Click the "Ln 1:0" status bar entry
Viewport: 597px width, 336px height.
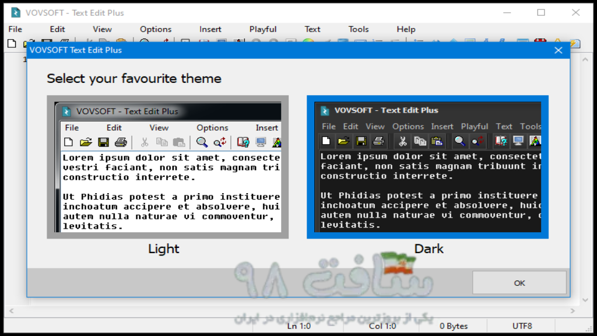coord(299,326)
